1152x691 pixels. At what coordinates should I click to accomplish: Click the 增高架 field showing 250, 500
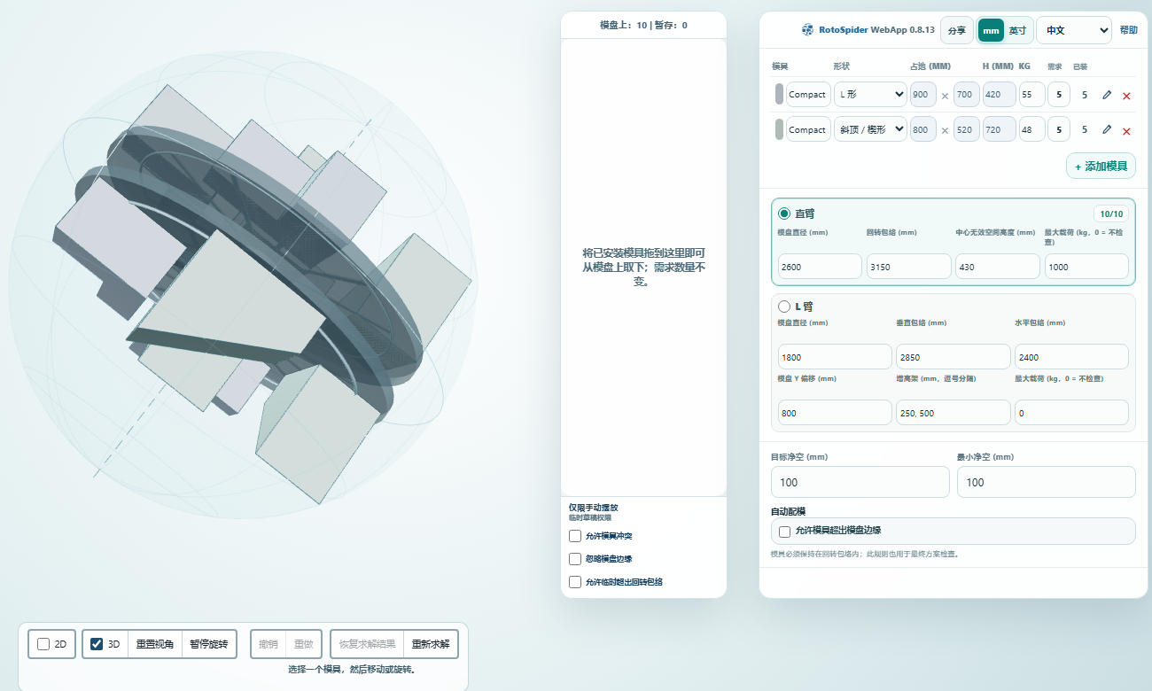tap(954, 413)
